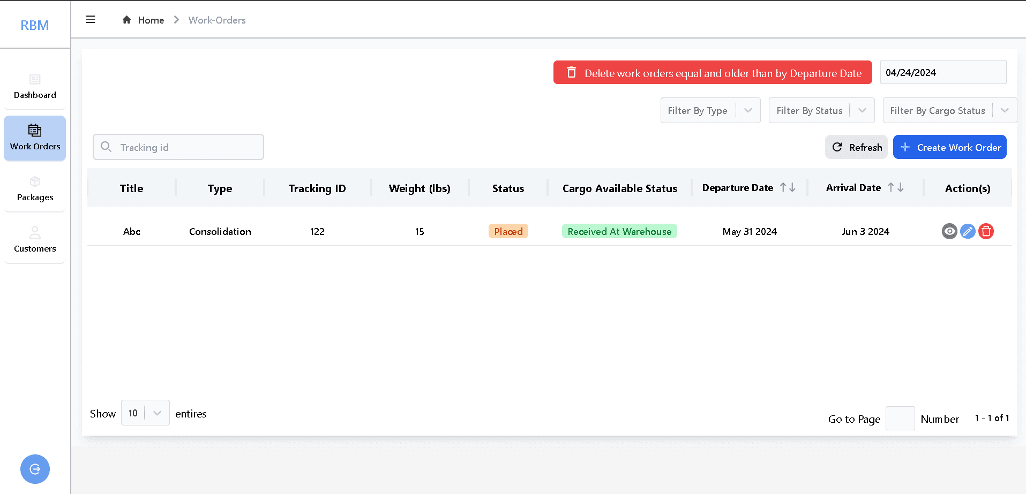View the Abc work order details
1026x494 pixels.
coord(949,231)
